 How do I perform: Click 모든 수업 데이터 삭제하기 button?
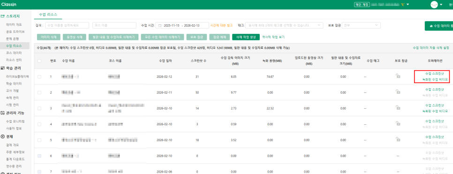[x=162, y=37]
